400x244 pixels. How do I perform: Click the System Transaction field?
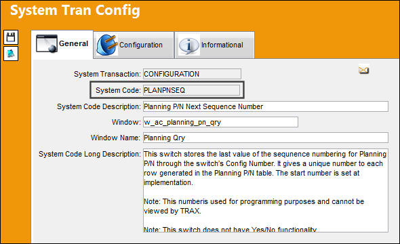click(x=192, y=74)
